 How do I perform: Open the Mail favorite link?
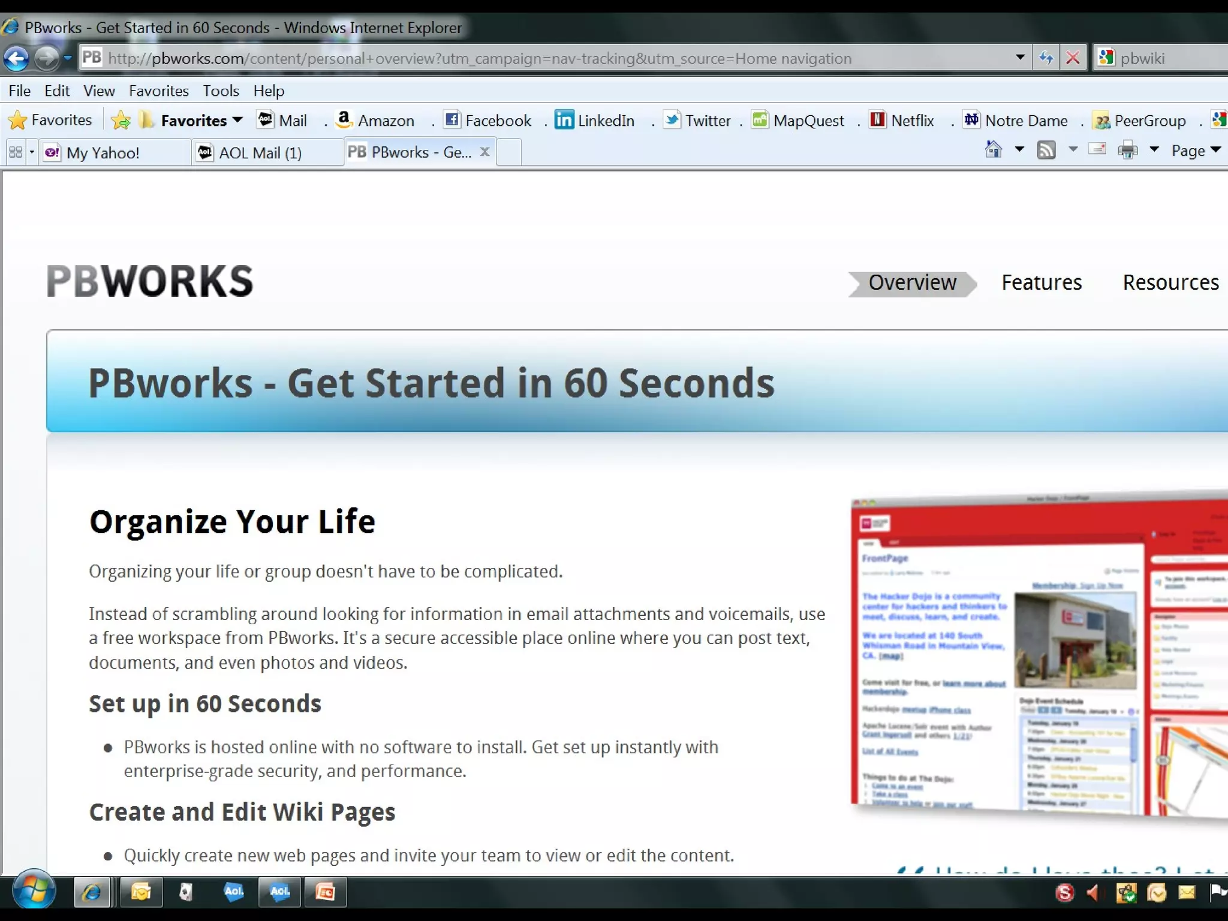pos(282,121)
